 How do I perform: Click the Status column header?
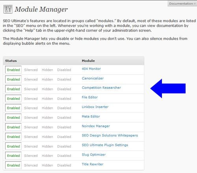pyautogui.click(x=11, y=61)
